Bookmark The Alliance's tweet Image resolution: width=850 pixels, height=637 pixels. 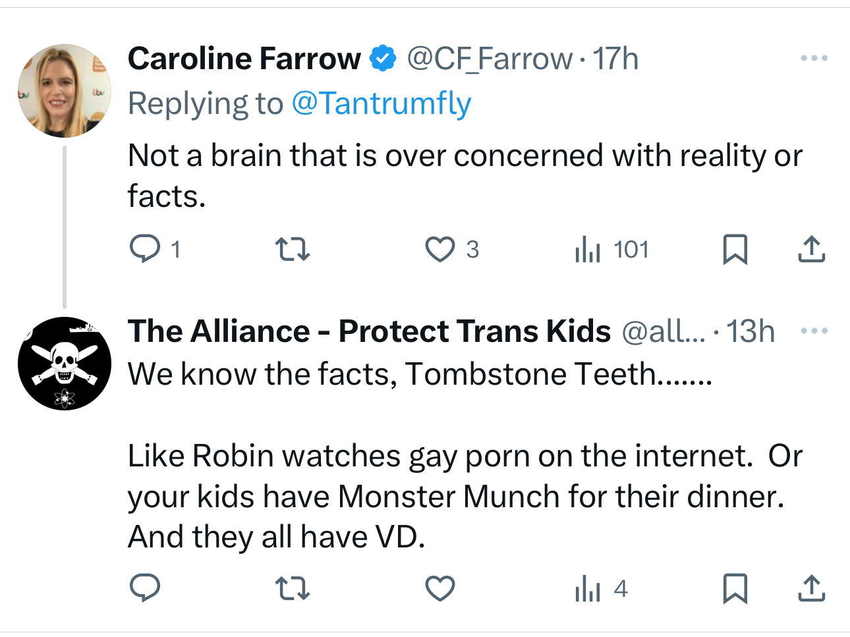click(735, 588)
